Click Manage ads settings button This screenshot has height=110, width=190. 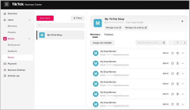click(x=136, y=28)
